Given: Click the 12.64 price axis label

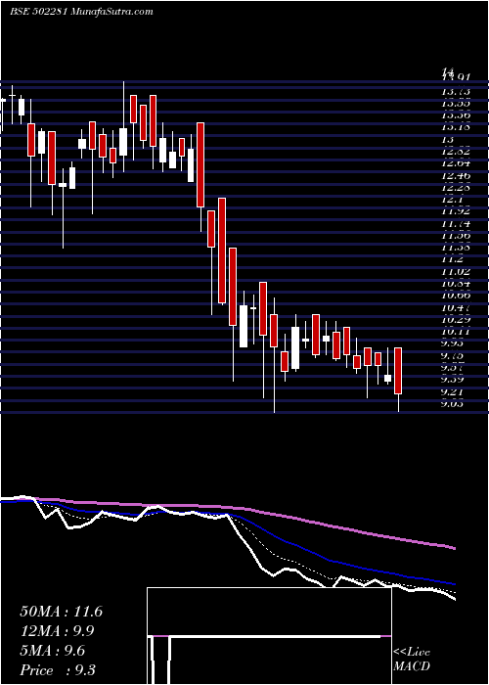Looking at the screenshot, I should [x=456, y=163].
